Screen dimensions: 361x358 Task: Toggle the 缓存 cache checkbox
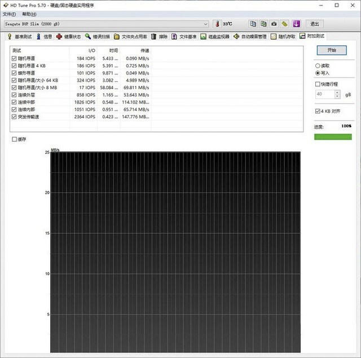(x=14, y=139)
